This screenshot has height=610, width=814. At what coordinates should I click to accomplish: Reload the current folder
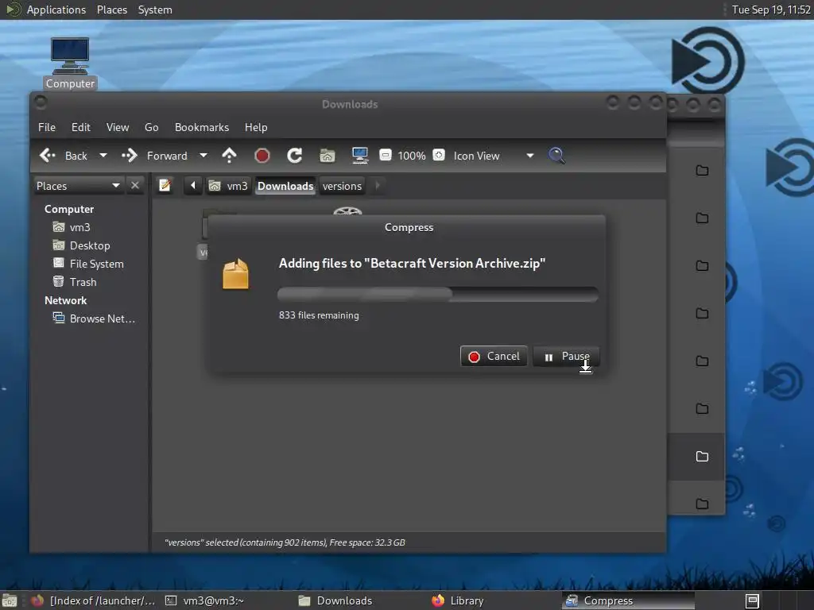pyautogui.click(x=295, y=156)
